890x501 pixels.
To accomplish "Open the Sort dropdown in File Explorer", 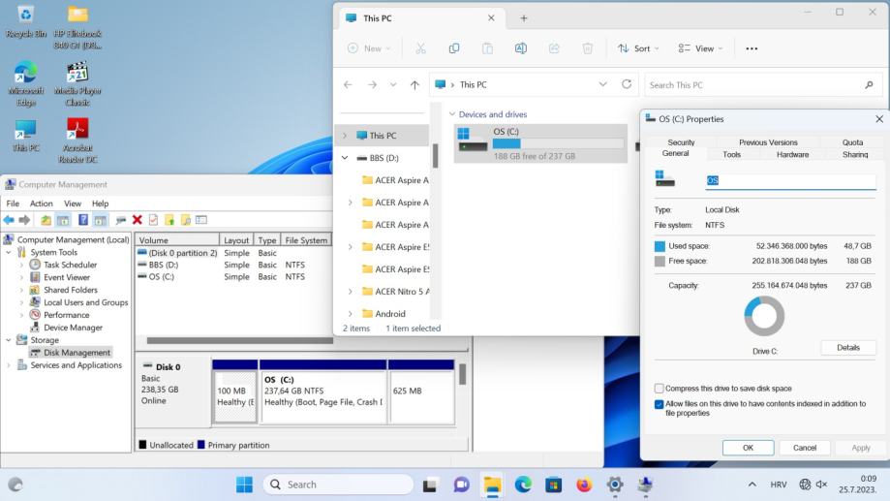I will pyautogui.click(x=638, y=48).
